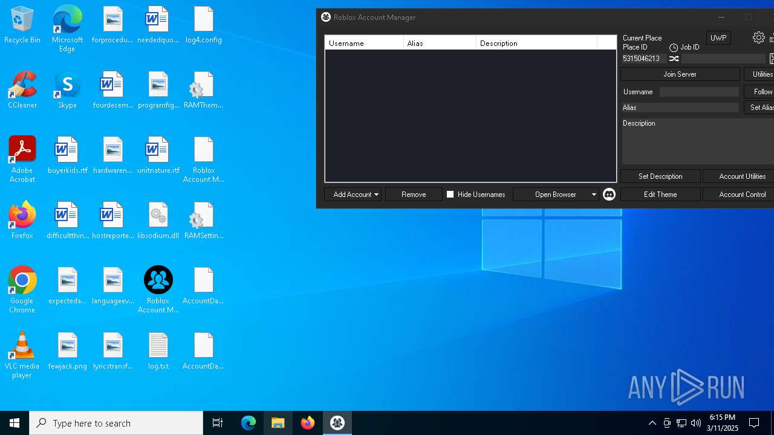This screenshot has height=435, width=774.
Task: Select the Recycle Bin desktop icon
Action: tap(22, 25)
